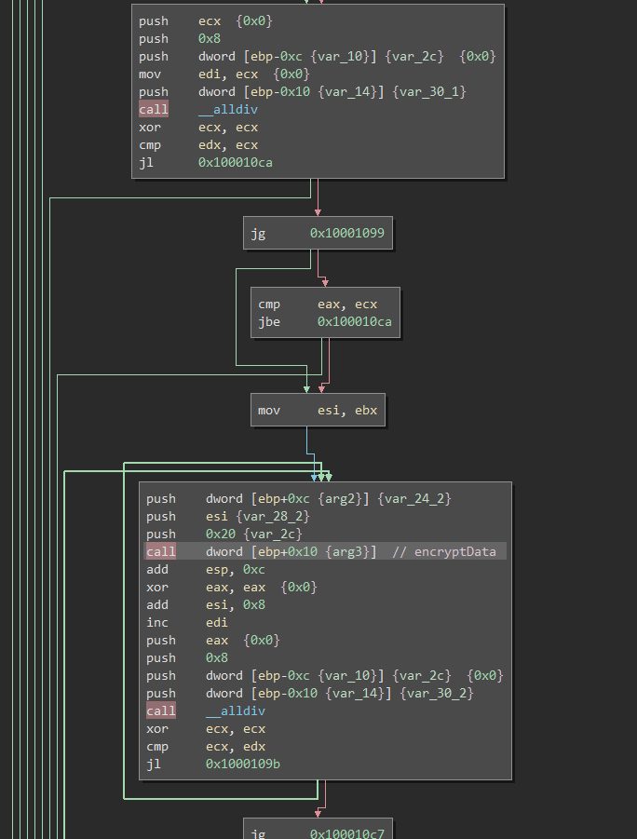Image resolution: width=637 pixels, height=839 pixels.
Task: Select 'push 0x8' below 'push eax'
Action: [187, 657]
